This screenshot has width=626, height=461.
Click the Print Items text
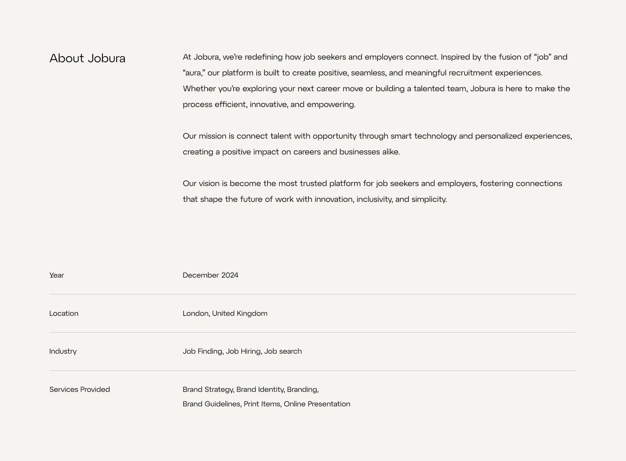(262, 404)
